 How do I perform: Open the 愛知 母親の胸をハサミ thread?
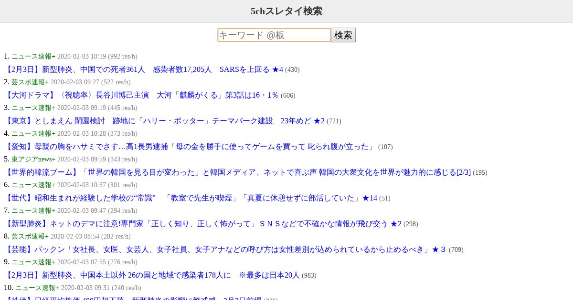tap(190, 147)
